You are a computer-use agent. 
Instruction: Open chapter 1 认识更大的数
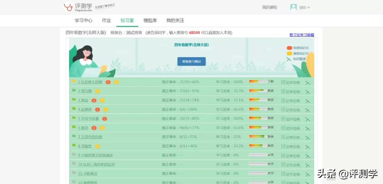tap(90, 82)
